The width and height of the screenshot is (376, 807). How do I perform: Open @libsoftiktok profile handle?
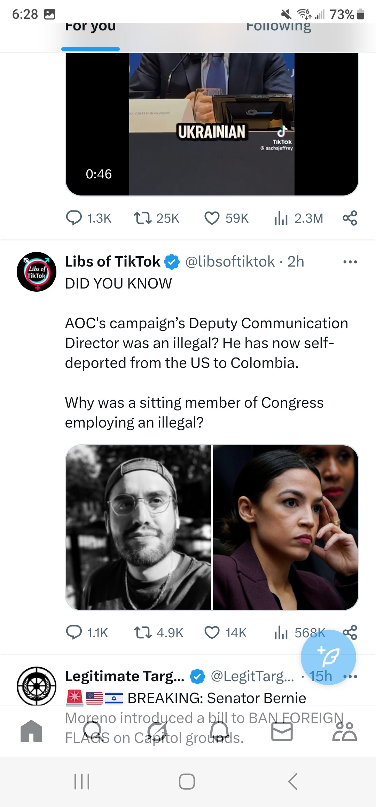pyautogui.click(x=230, y=262)
